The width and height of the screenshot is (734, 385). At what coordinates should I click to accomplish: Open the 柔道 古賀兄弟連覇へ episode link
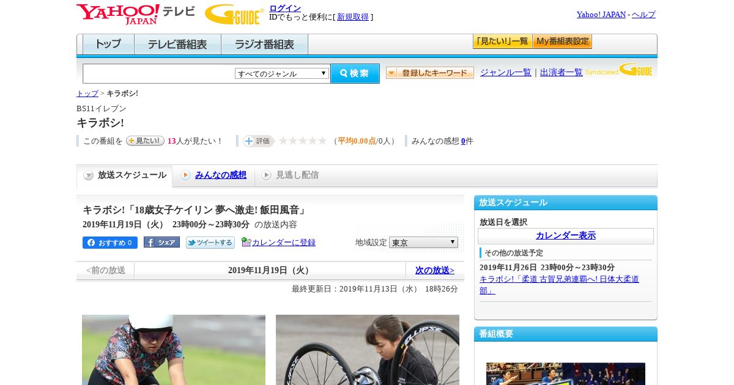559,285
